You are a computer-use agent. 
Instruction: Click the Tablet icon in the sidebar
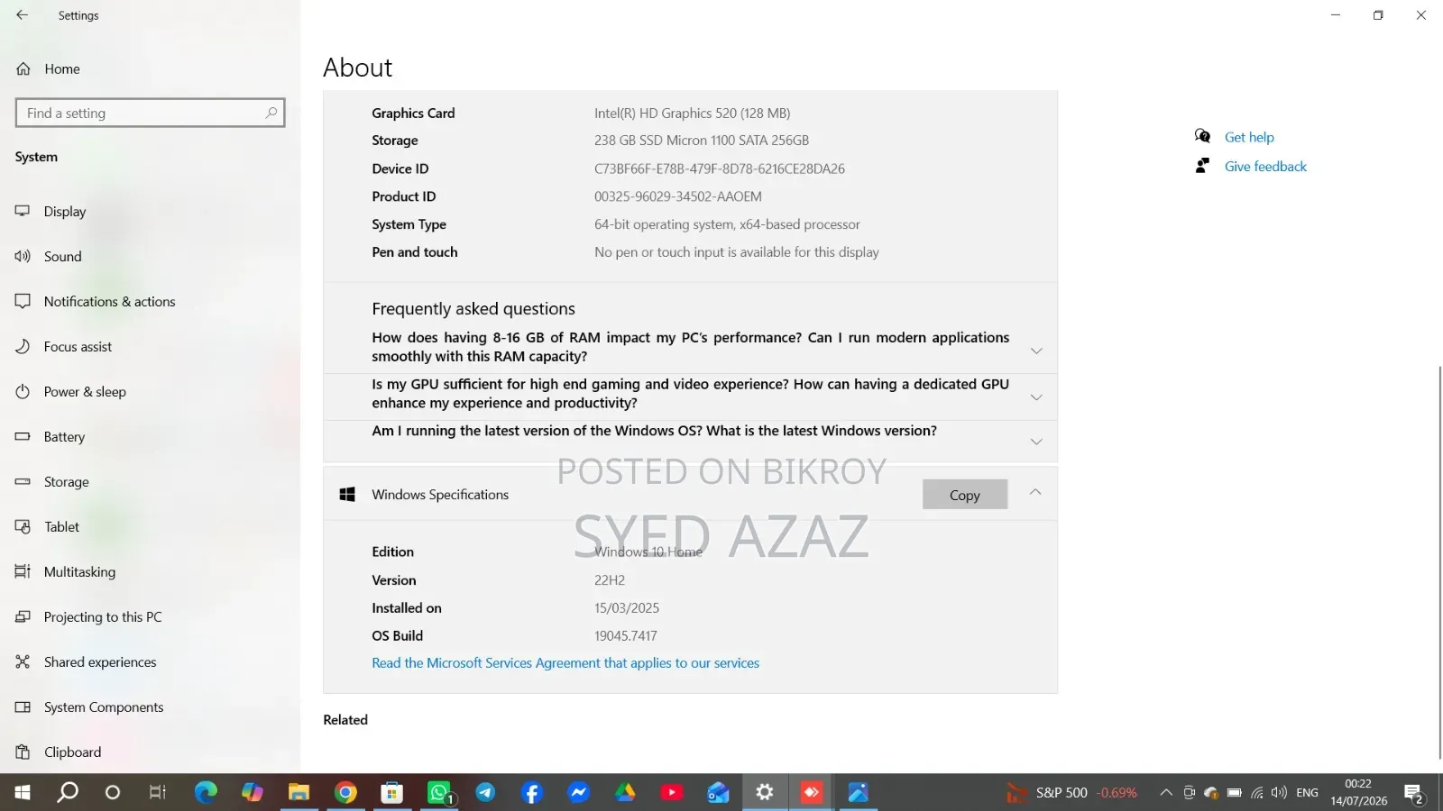click(x=23, y=527)
